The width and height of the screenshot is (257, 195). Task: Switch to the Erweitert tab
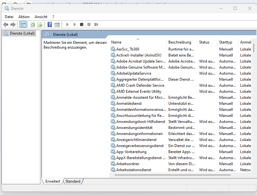[53, 181]
